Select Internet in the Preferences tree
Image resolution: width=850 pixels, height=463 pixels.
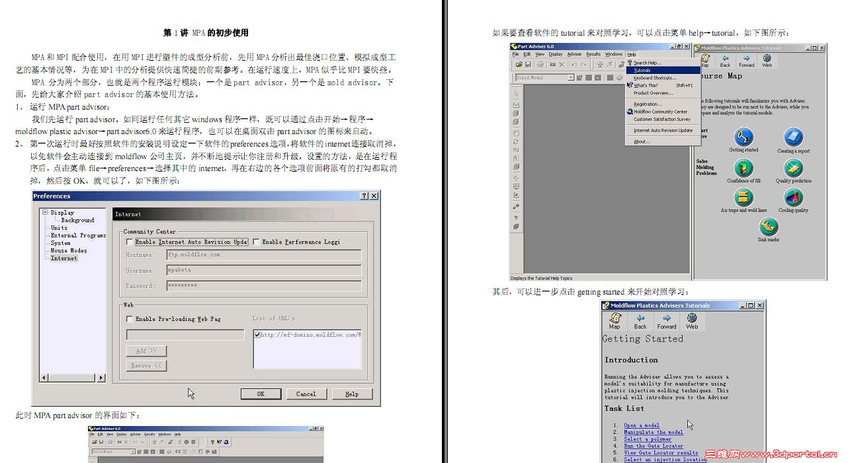click(x=64, y=258)
